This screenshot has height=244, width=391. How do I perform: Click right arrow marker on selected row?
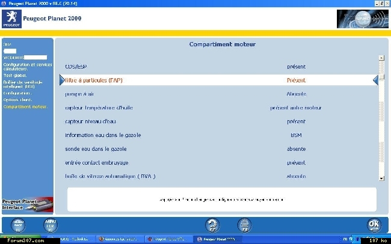tap(375, 80)
